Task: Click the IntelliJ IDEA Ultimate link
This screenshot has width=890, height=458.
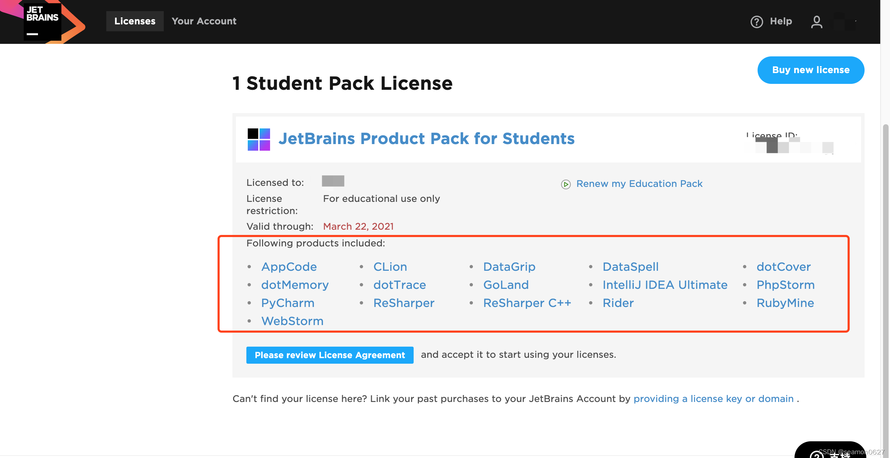Action: pyautogui.click(x=666, y=284)
